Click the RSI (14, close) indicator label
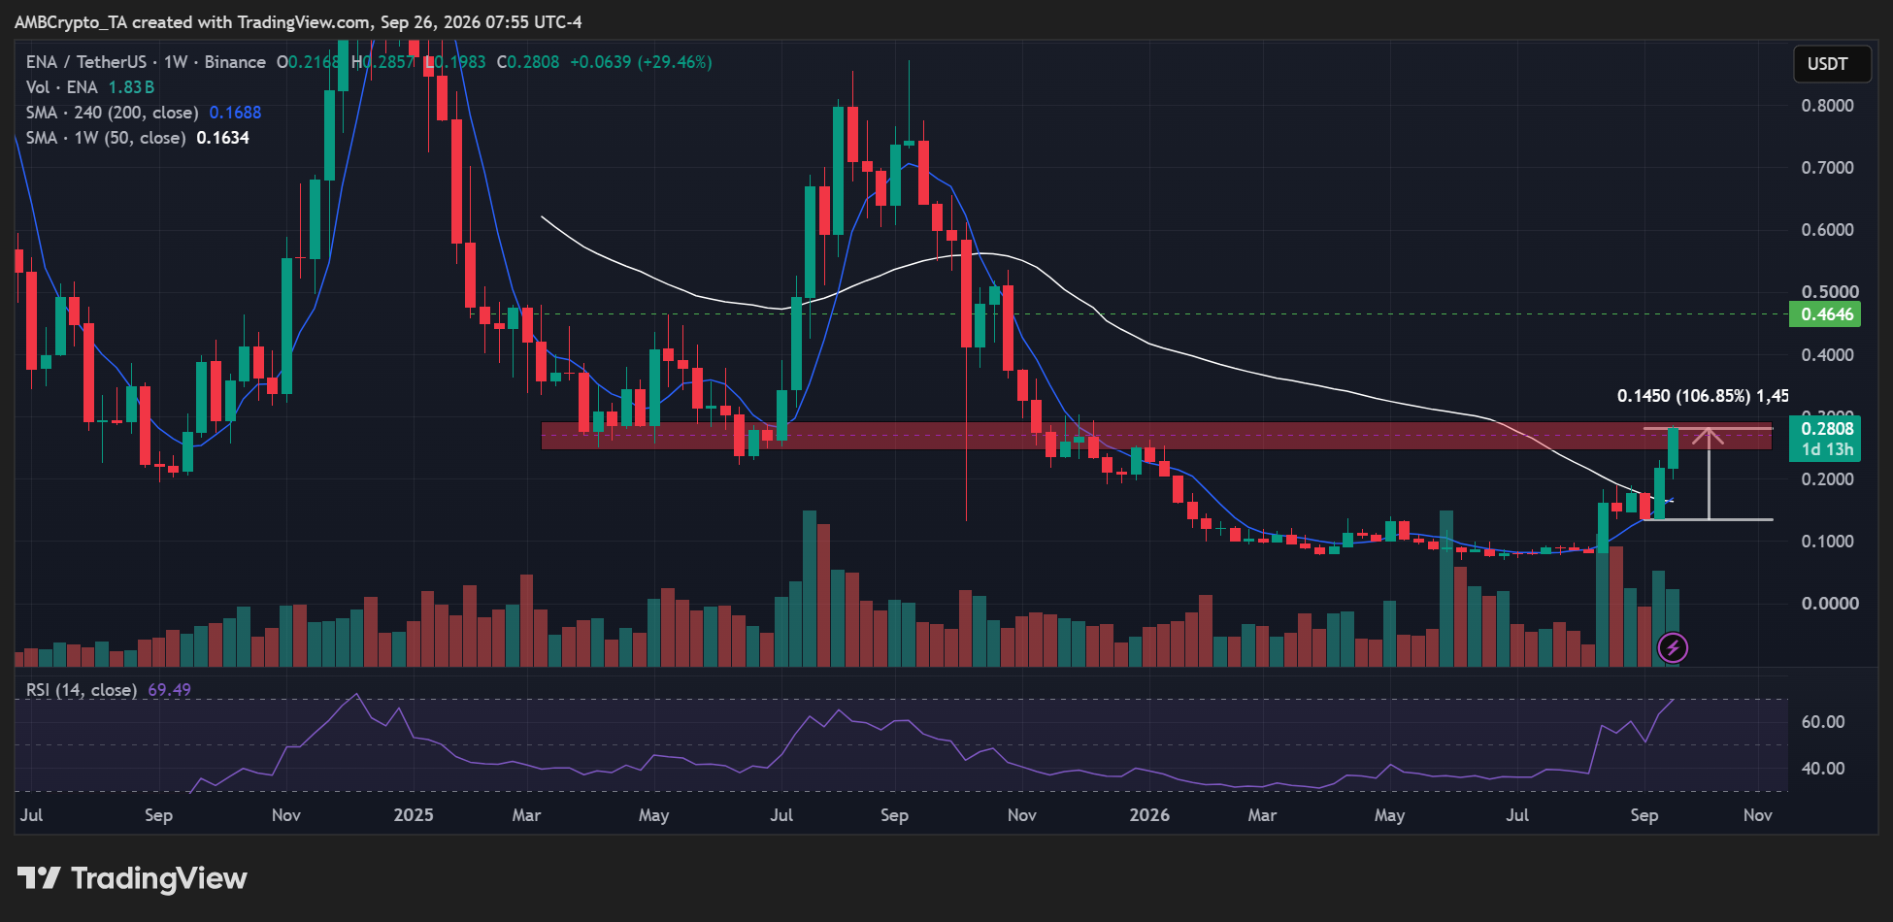Image resolution: width=1893 pixels, height=922 pixels. click(x=82, y=690)
